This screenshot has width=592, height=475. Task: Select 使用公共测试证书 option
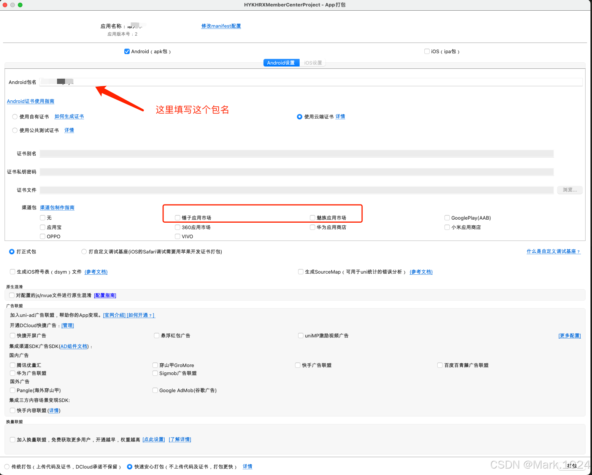(x=14, y=130)
